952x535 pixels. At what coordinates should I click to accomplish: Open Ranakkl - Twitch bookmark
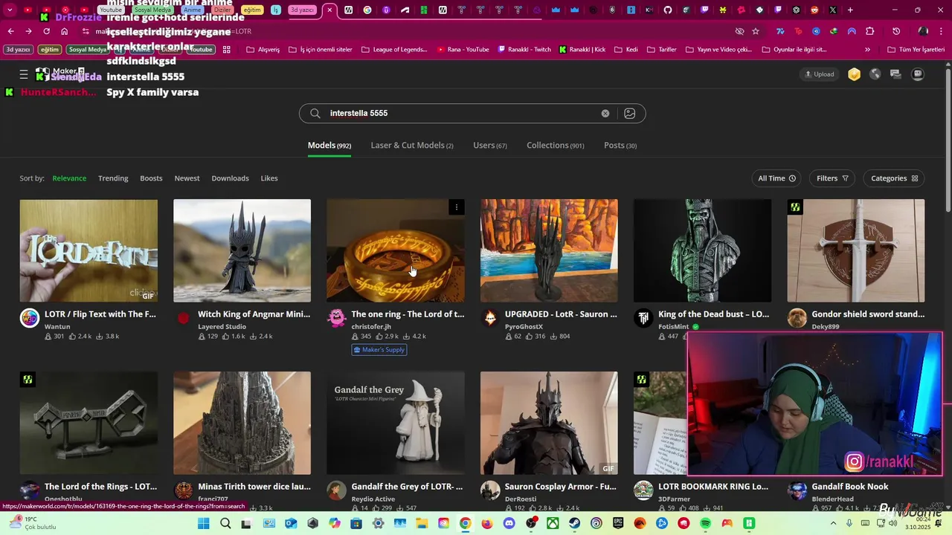524,50
